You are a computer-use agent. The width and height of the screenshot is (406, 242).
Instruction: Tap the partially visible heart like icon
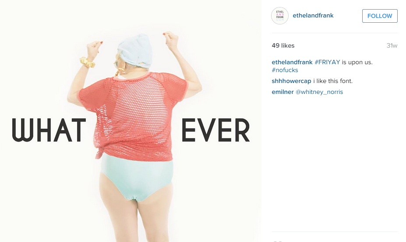click(x=278, y=241)
